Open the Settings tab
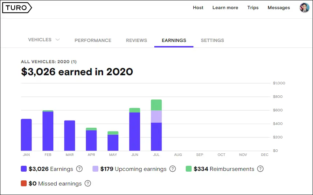 coord(212,40)
